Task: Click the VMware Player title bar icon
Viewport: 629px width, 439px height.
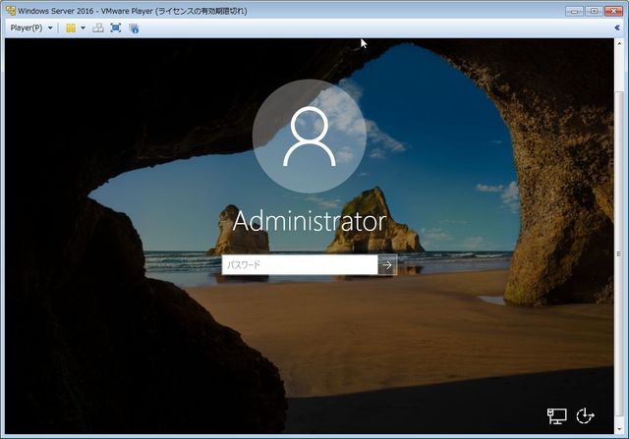Action: [x=11, y=11]
